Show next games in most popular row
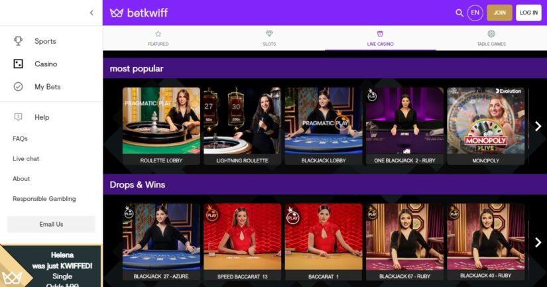 [x=538, y=126]
